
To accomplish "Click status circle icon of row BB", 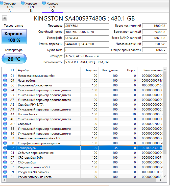I will pyautogui.click(x=5, y=138).
